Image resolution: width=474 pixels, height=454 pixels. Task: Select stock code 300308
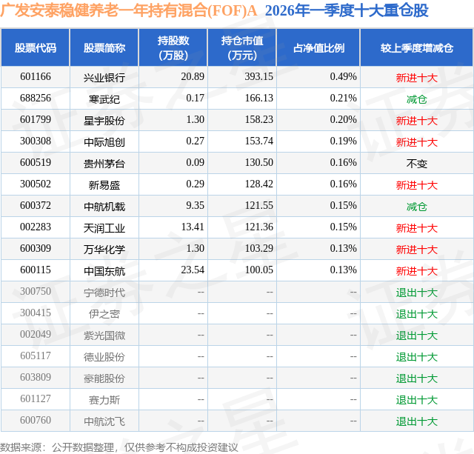click(x=36, y=141)
